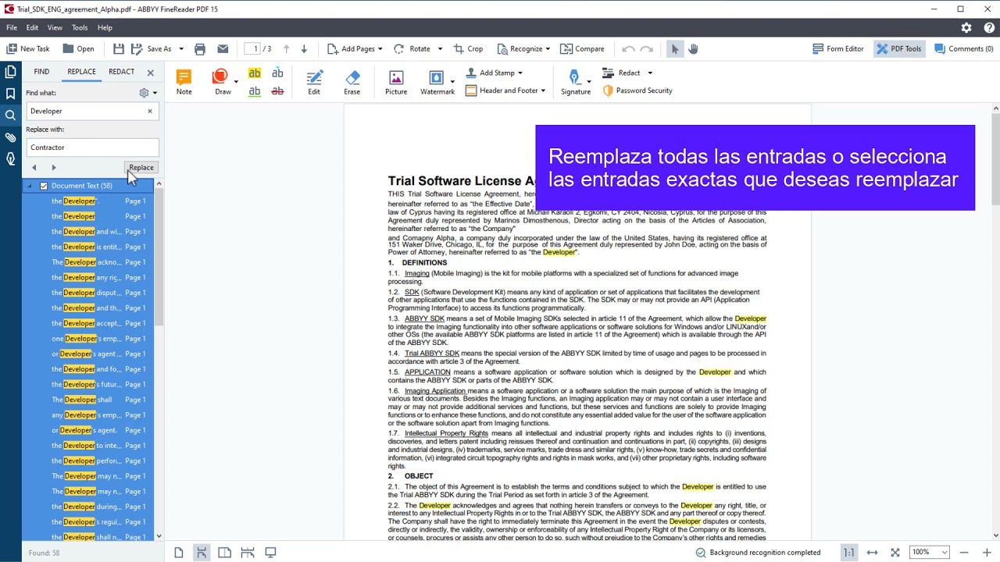Expand the Rotate dropdown arrow
The width and height of the screenshot is (1000, 562).
coord(440,48)
